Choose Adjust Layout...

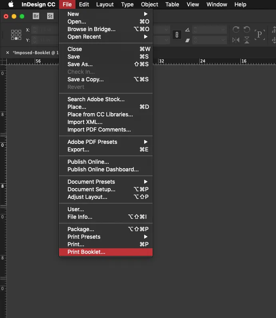(x=106, y=197)
